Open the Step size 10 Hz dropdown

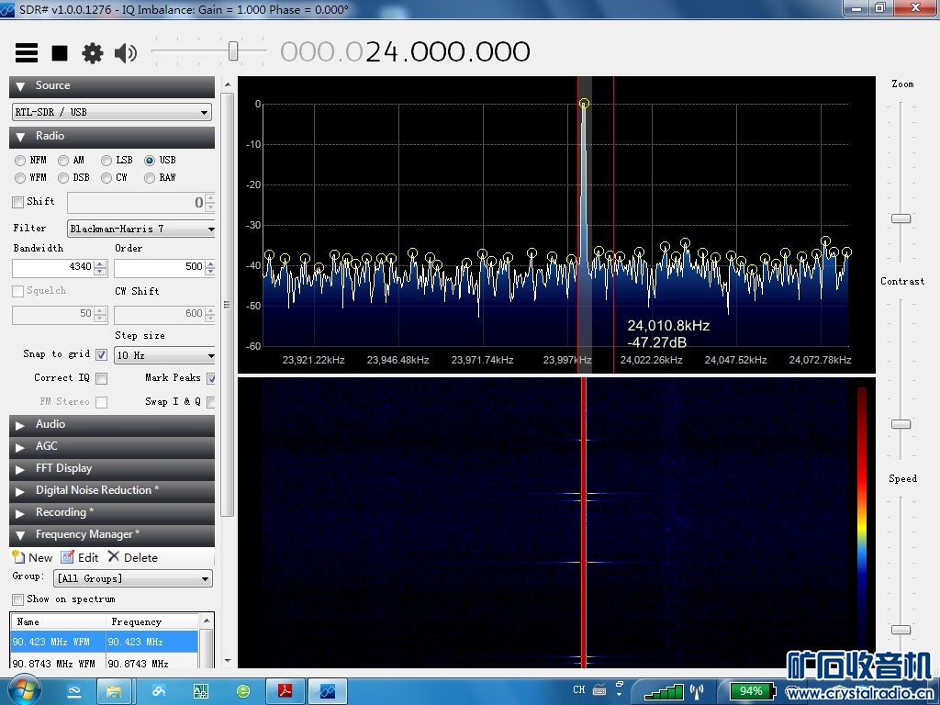coord(165,355)
